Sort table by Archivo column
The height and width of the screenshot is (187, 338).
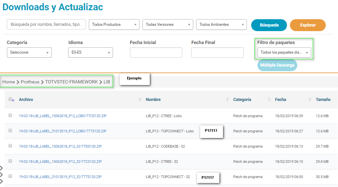26,99
